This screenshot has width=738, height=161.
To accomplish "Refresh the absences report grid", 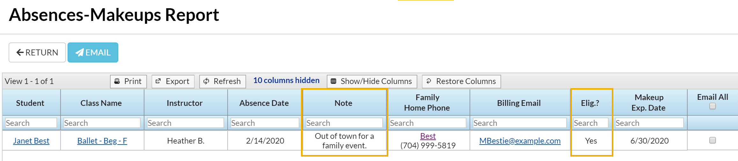I will coord(222,81).
